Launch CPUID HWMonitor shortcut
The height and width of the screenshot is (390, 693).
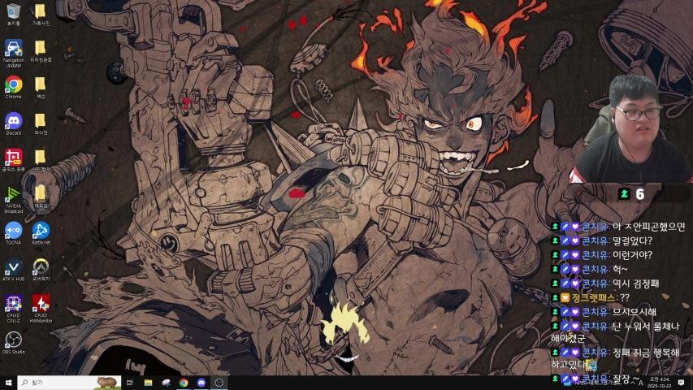[41, 308]
